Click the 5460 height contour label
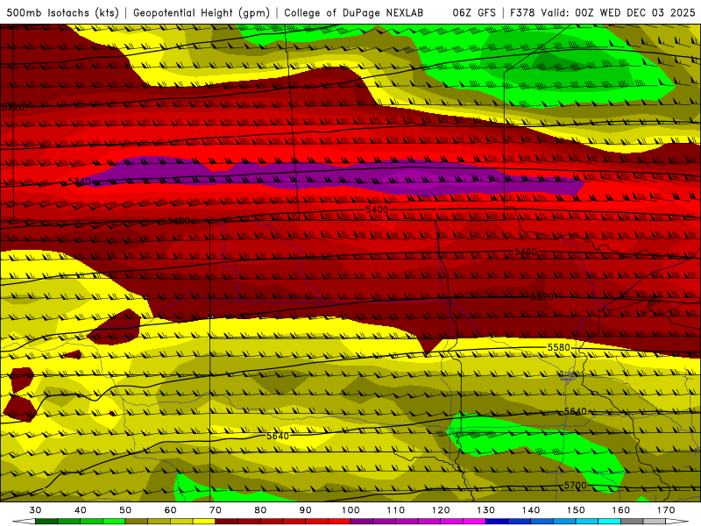This screenshot has height=526, width=701. (525, 252)
